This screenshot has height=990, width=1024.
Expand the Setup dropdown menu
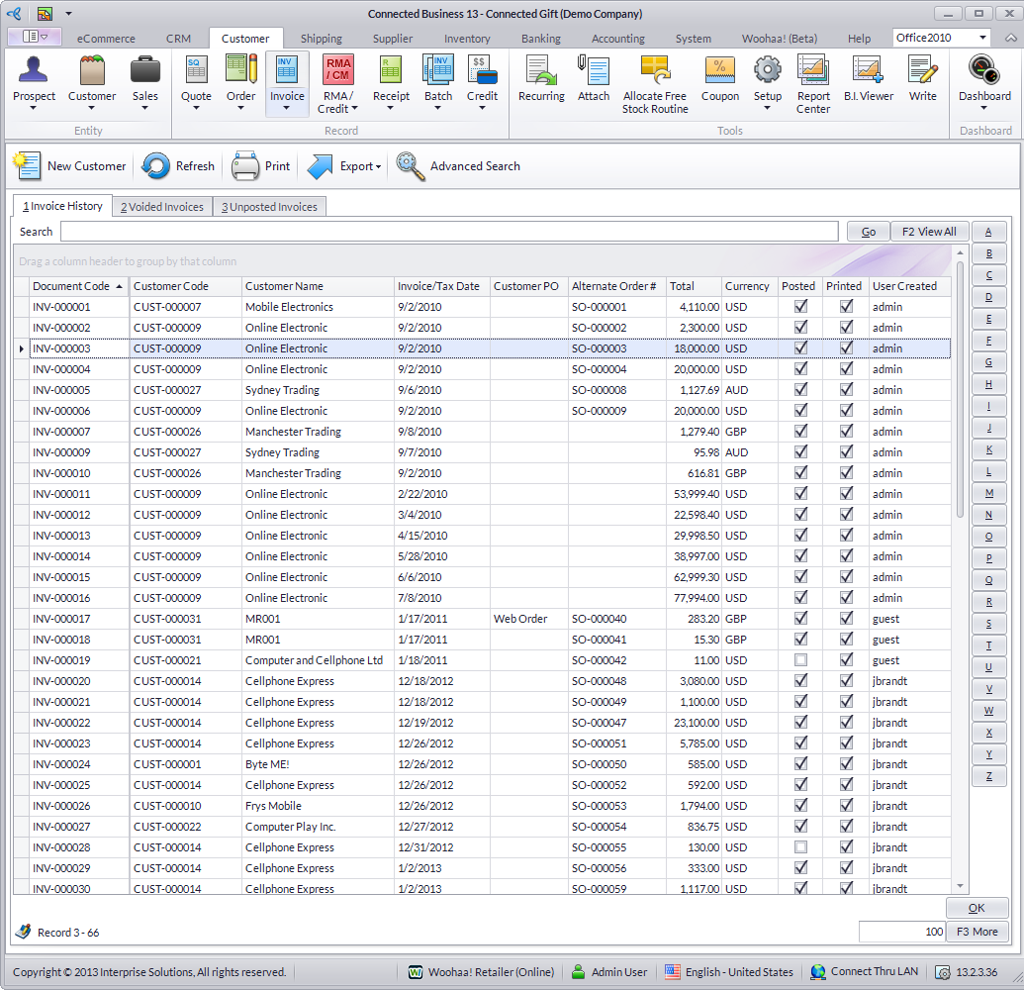tap(768, 108)
